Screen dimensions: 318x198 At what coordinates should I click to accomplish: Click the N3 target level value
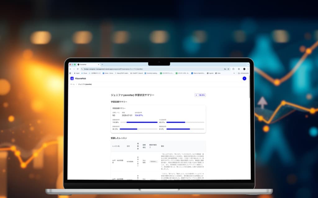pos(114,115)
